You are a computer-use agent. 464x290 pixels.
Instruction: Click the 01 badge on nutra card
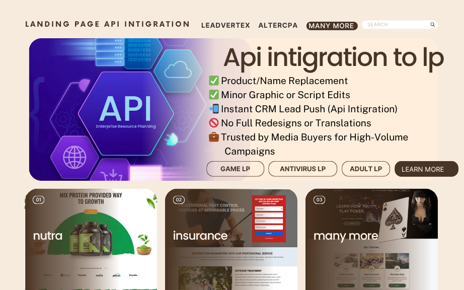(38, 200)
